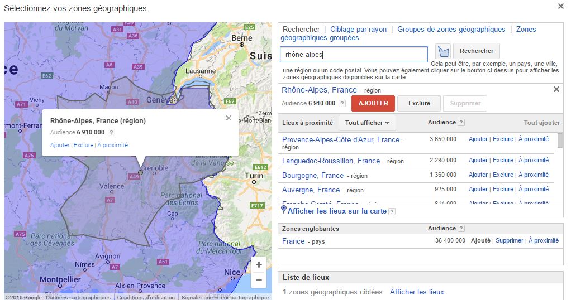576x300 pixels.
Task: Open the Rhône-Alpes, France result link
Action: click(319, 90)
